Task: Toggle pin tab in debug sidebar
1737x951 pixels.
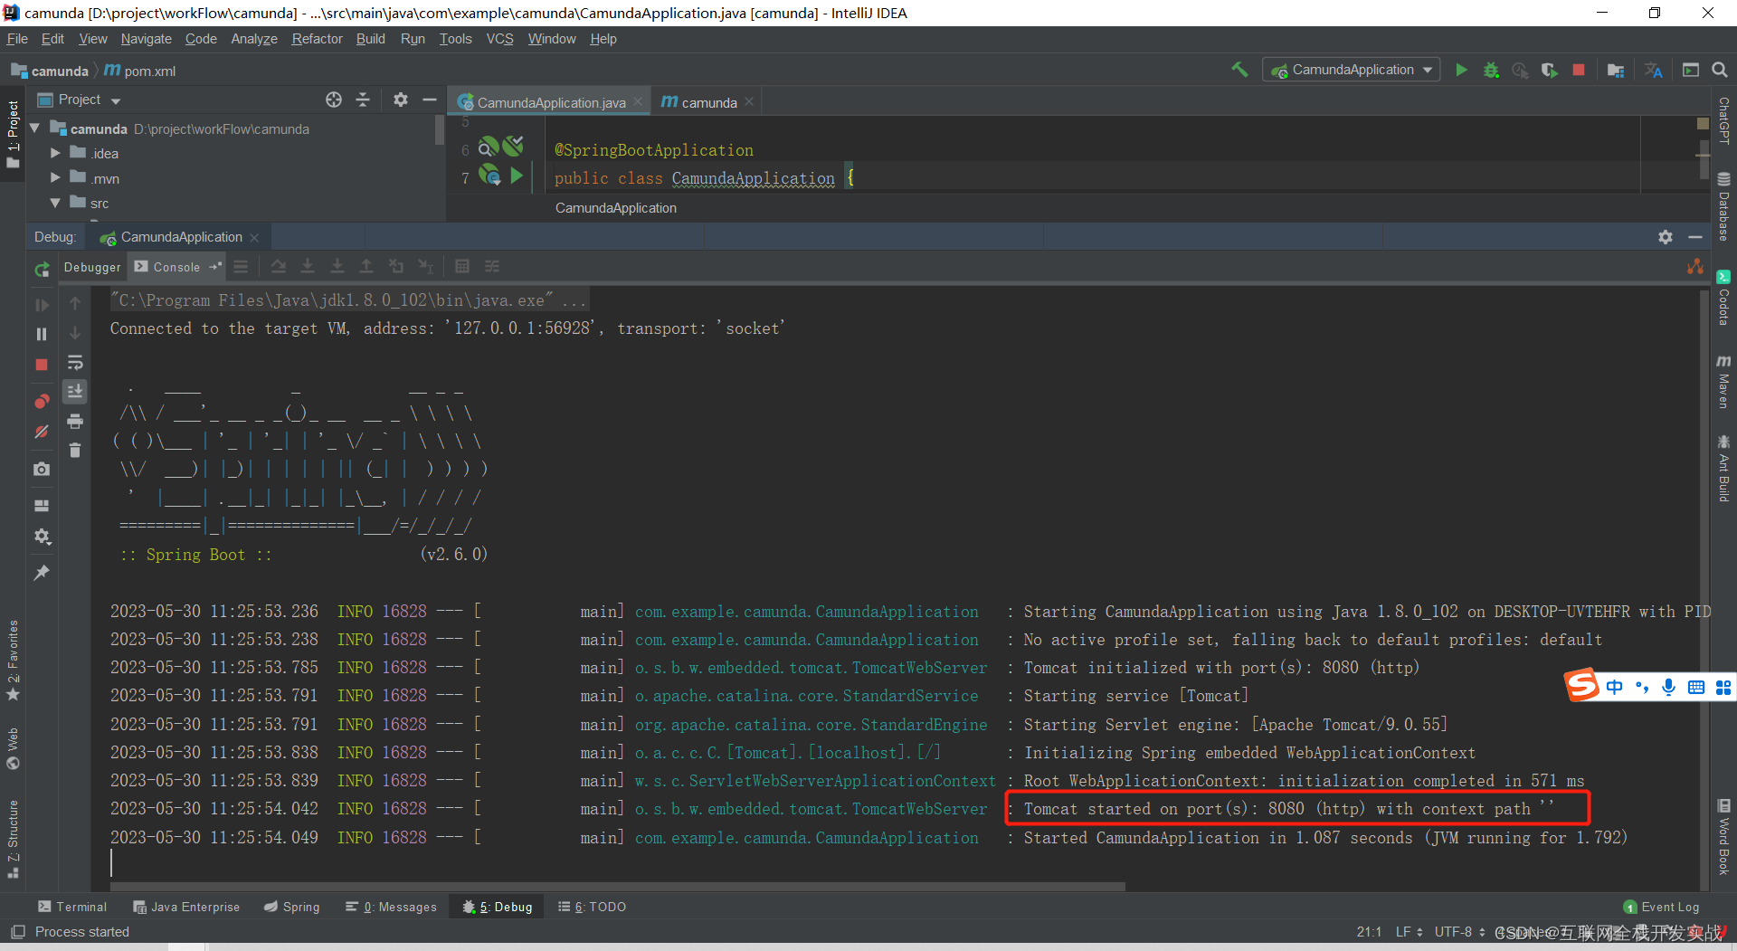Action: point(42,573)
